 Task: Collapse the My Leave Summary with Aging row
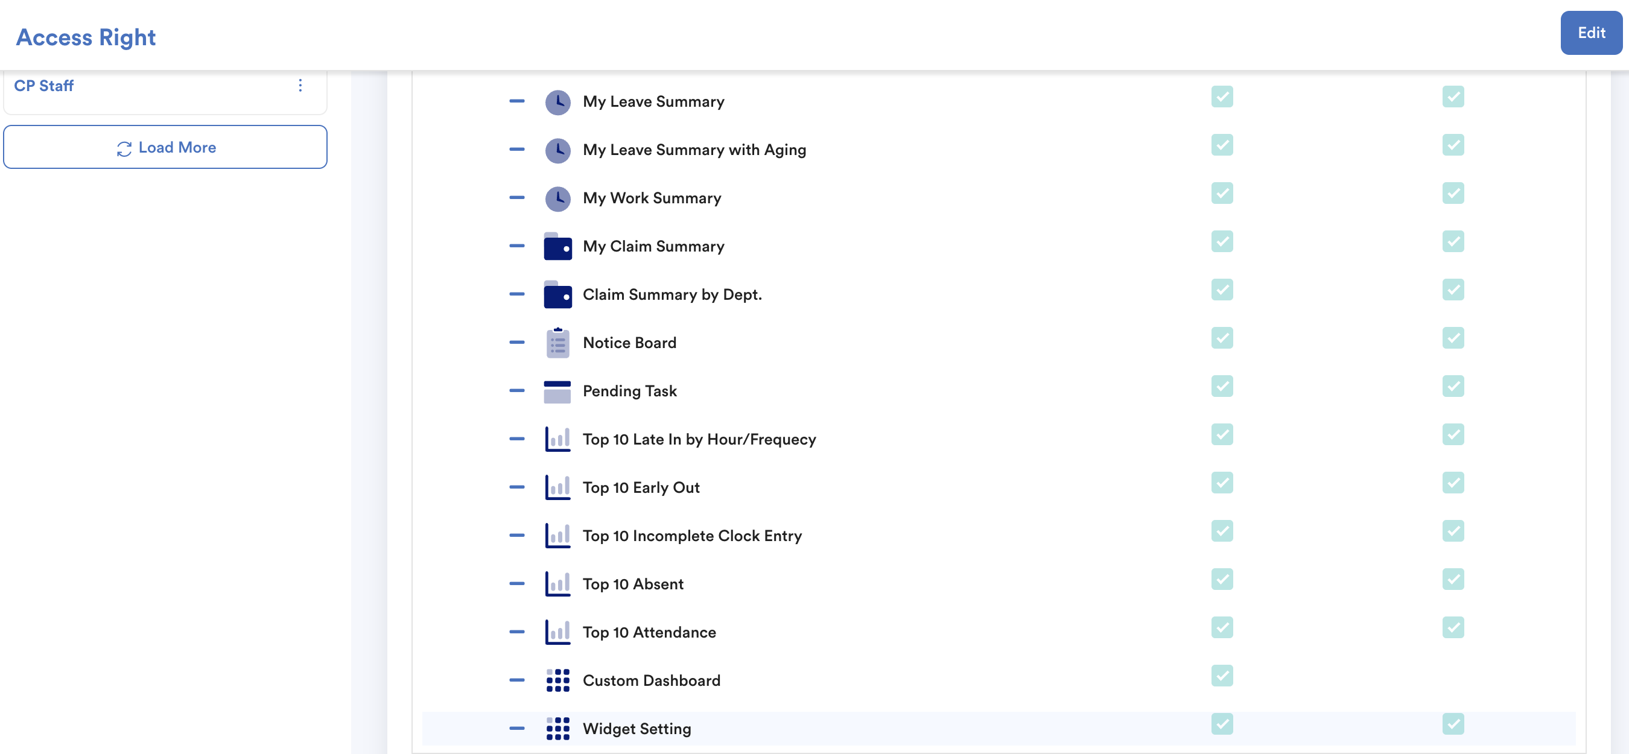516,150
